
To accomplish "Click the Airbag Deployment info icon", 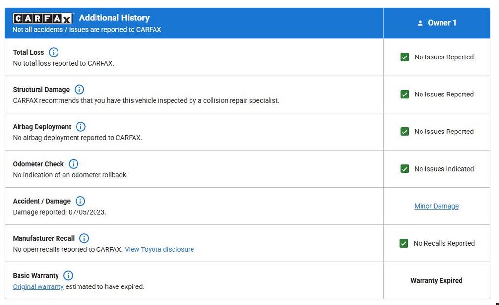I will click(80, 127).
